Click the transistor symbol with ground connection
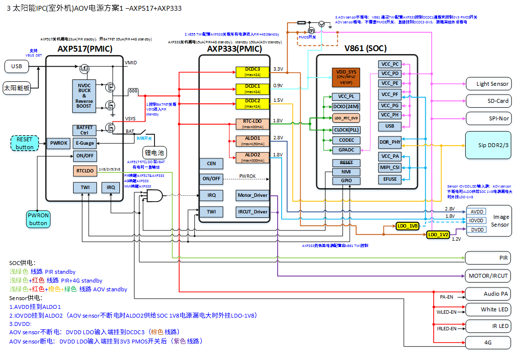Viewport: 515px width, 361px height. 322,24
